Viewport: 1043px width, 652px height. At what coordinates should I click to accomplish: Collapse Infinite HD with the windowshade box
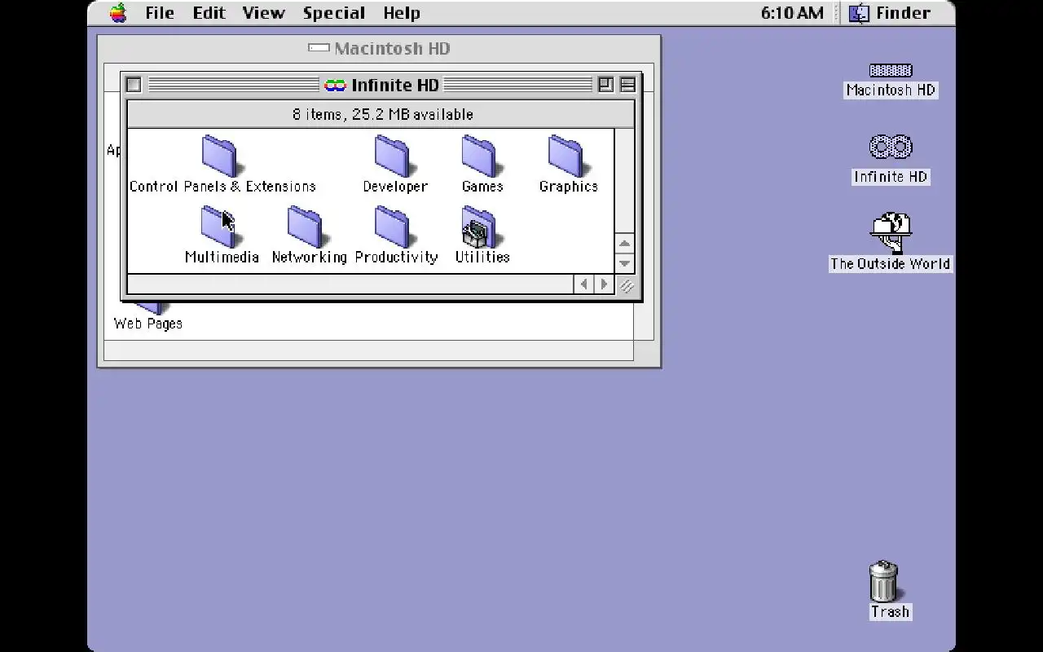pos(627,85)
